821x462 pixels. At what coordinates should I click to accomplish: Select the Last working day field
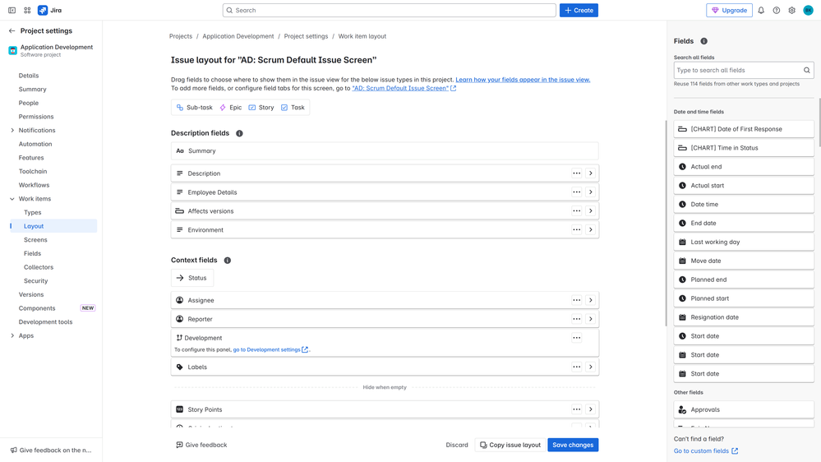tap(744, 242)
